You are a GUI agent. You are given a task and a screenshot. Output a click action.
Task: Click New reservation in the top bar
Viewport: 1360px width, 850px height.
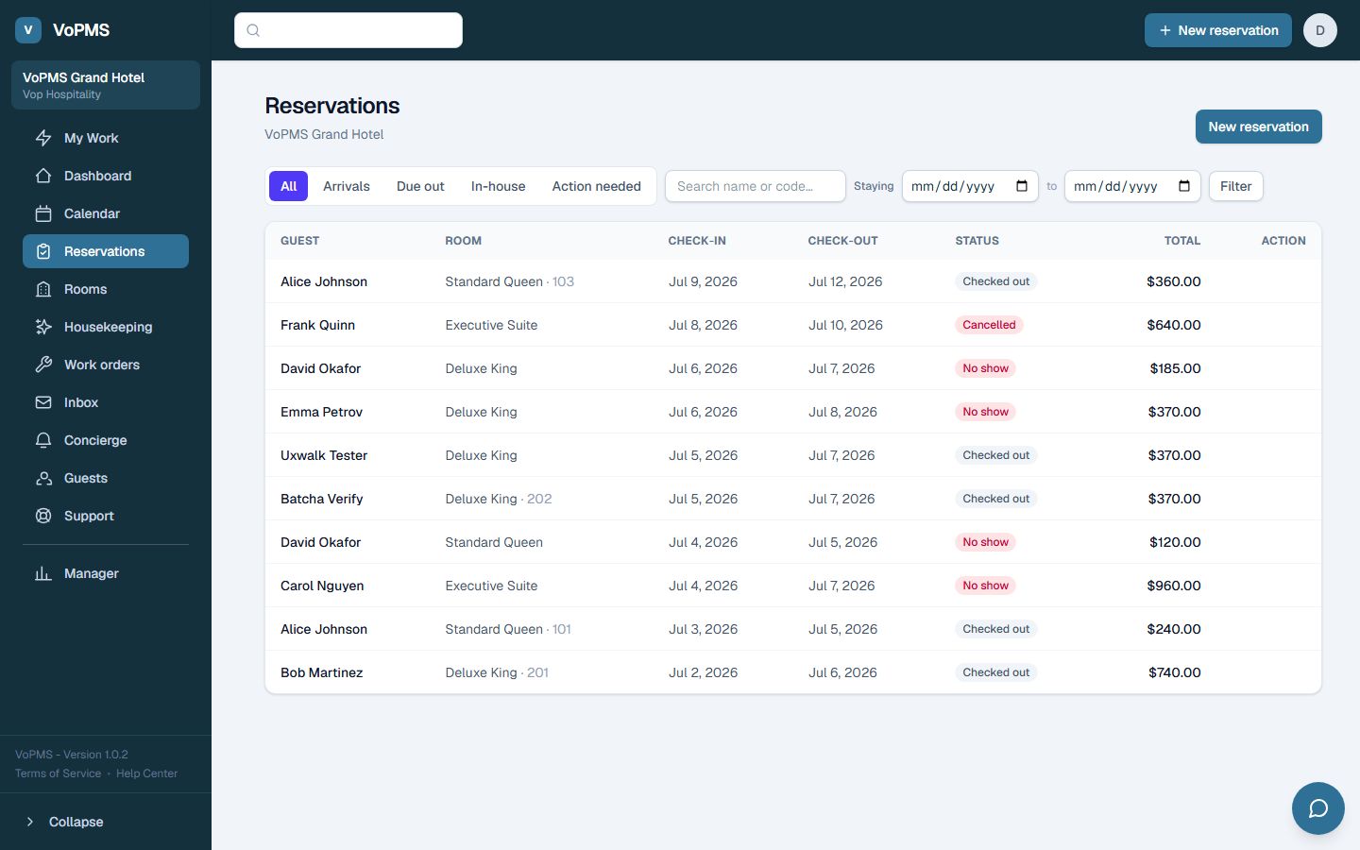click(1218, 30)
